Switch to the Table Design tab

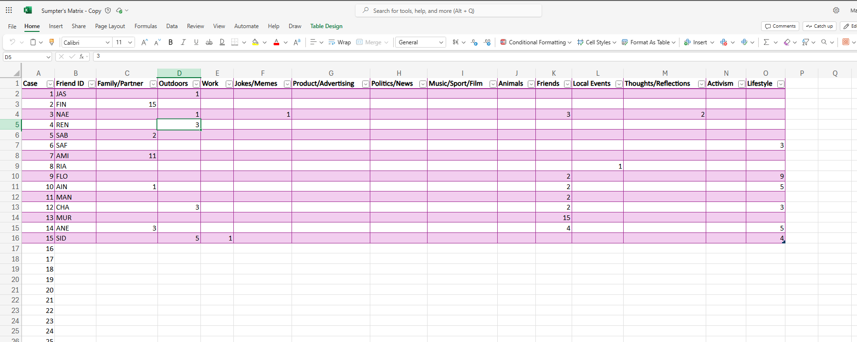pyautogui.click(x=326, y=26)
